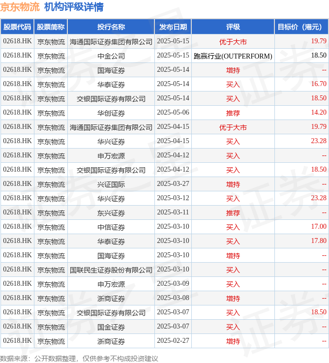Image resolution: width=329 pixels, height=363 pixels.
Task: Click the 2025-05-06 date cell
Action: click(173, 113)
